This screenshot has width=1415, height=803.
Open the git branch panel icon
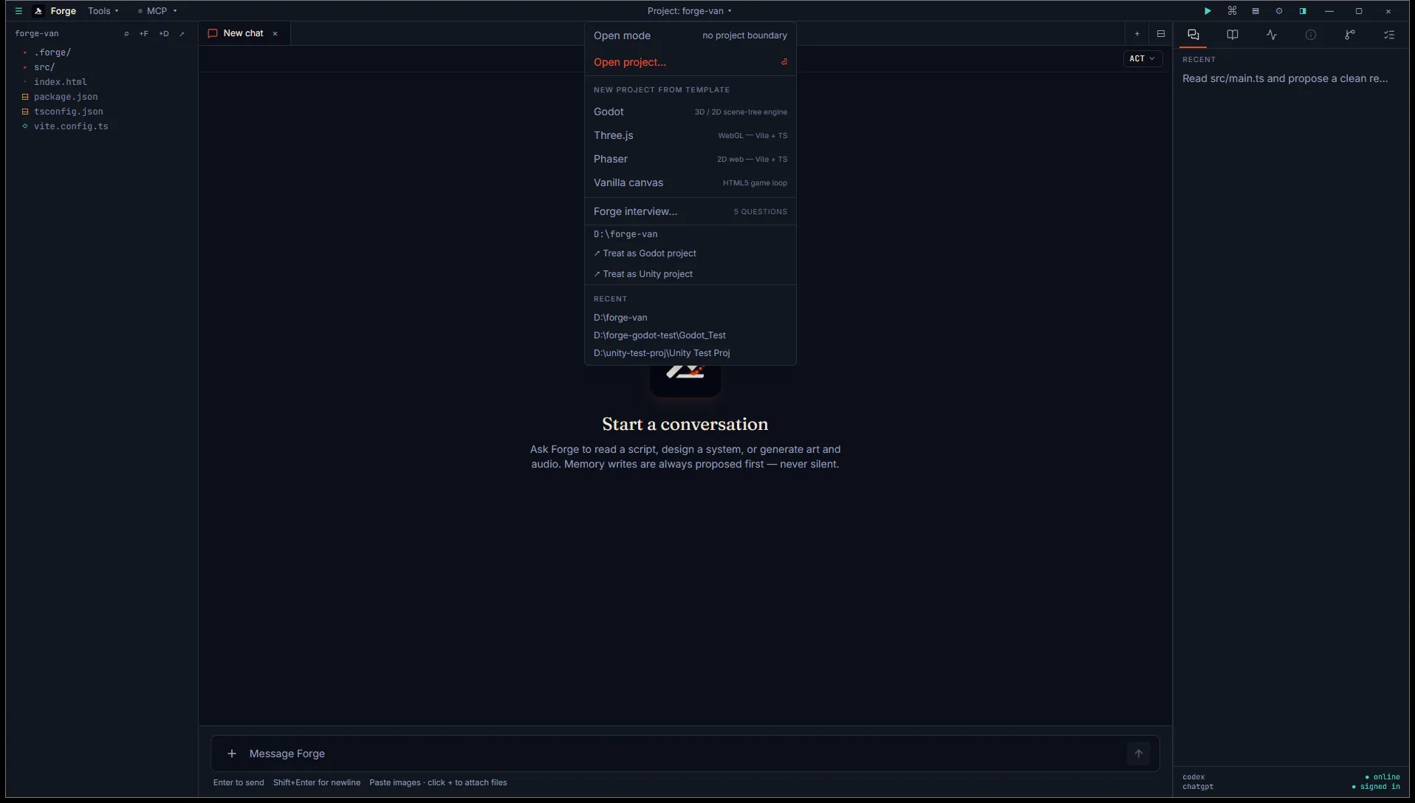click(1350, 35)
